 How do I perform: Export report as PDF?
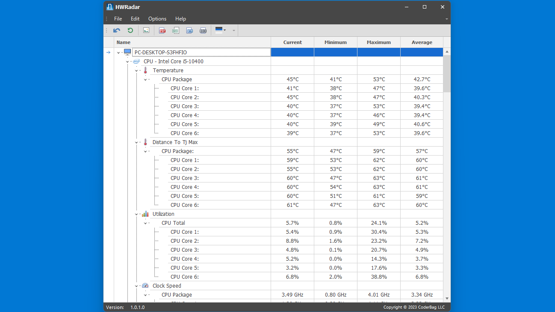coord(162,30)
